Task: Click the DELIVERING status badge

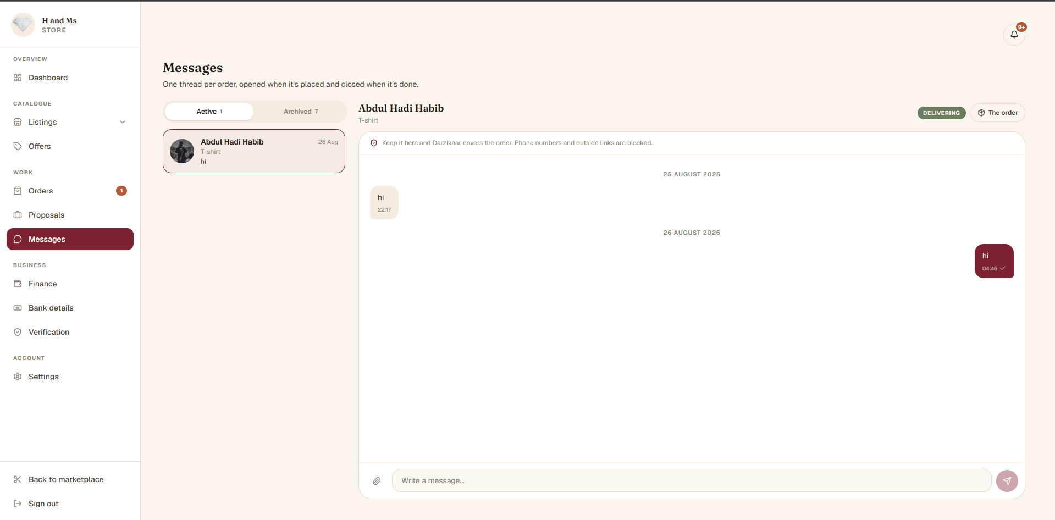Action: (x=941, y=113)
